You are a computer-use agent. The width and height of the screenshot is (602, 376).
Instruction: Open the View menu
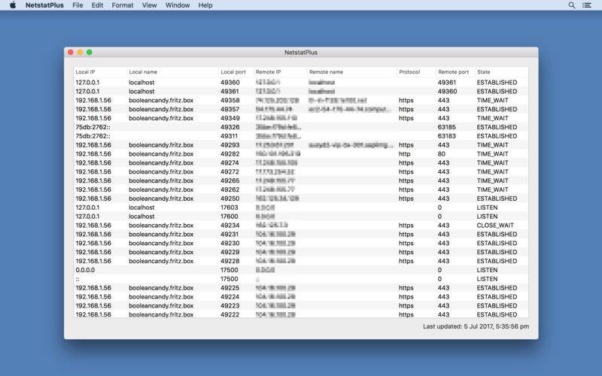pos(149,5)
